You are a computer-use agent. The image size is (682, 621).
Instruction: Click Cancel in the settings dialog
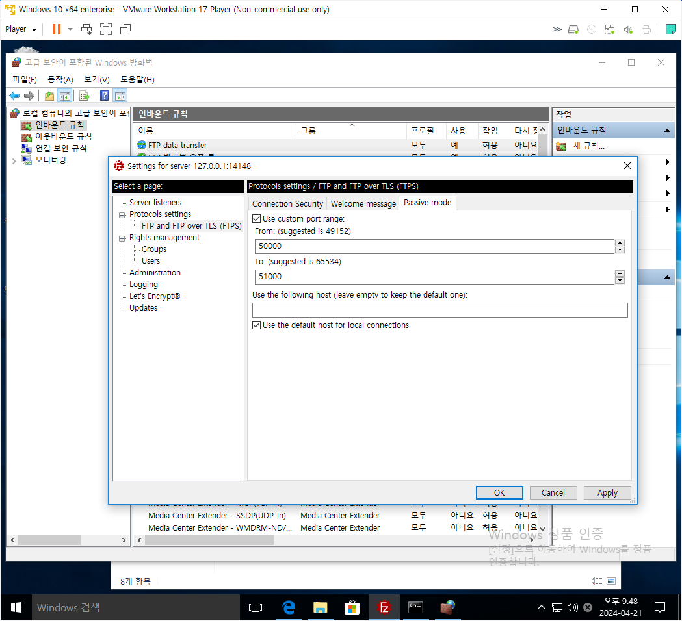[x=553, y=493]
